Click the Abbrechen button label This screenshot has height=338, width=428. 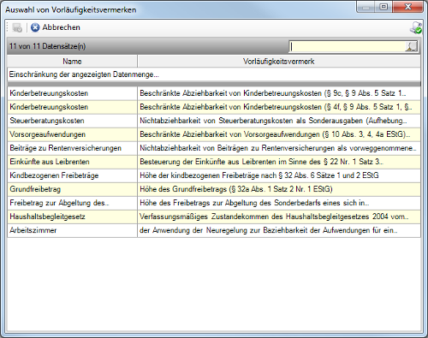point(61,27)
